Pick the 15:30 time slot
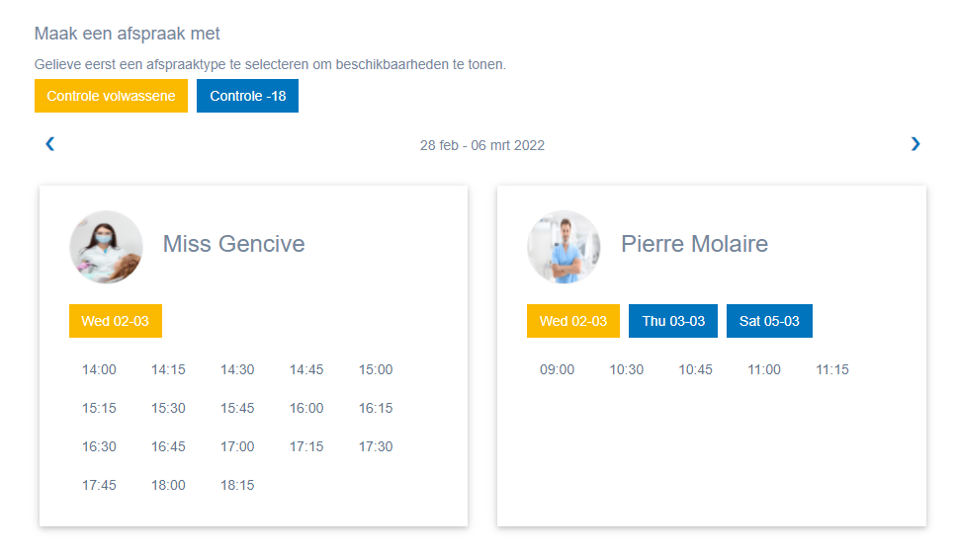This screenshot has width=956, height=554. click(168, 408)
